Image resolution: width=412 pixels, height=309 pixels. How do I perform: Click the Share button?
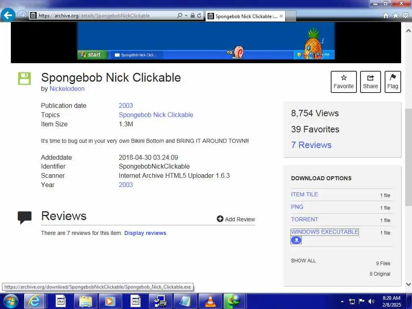(x=371, y=82)
